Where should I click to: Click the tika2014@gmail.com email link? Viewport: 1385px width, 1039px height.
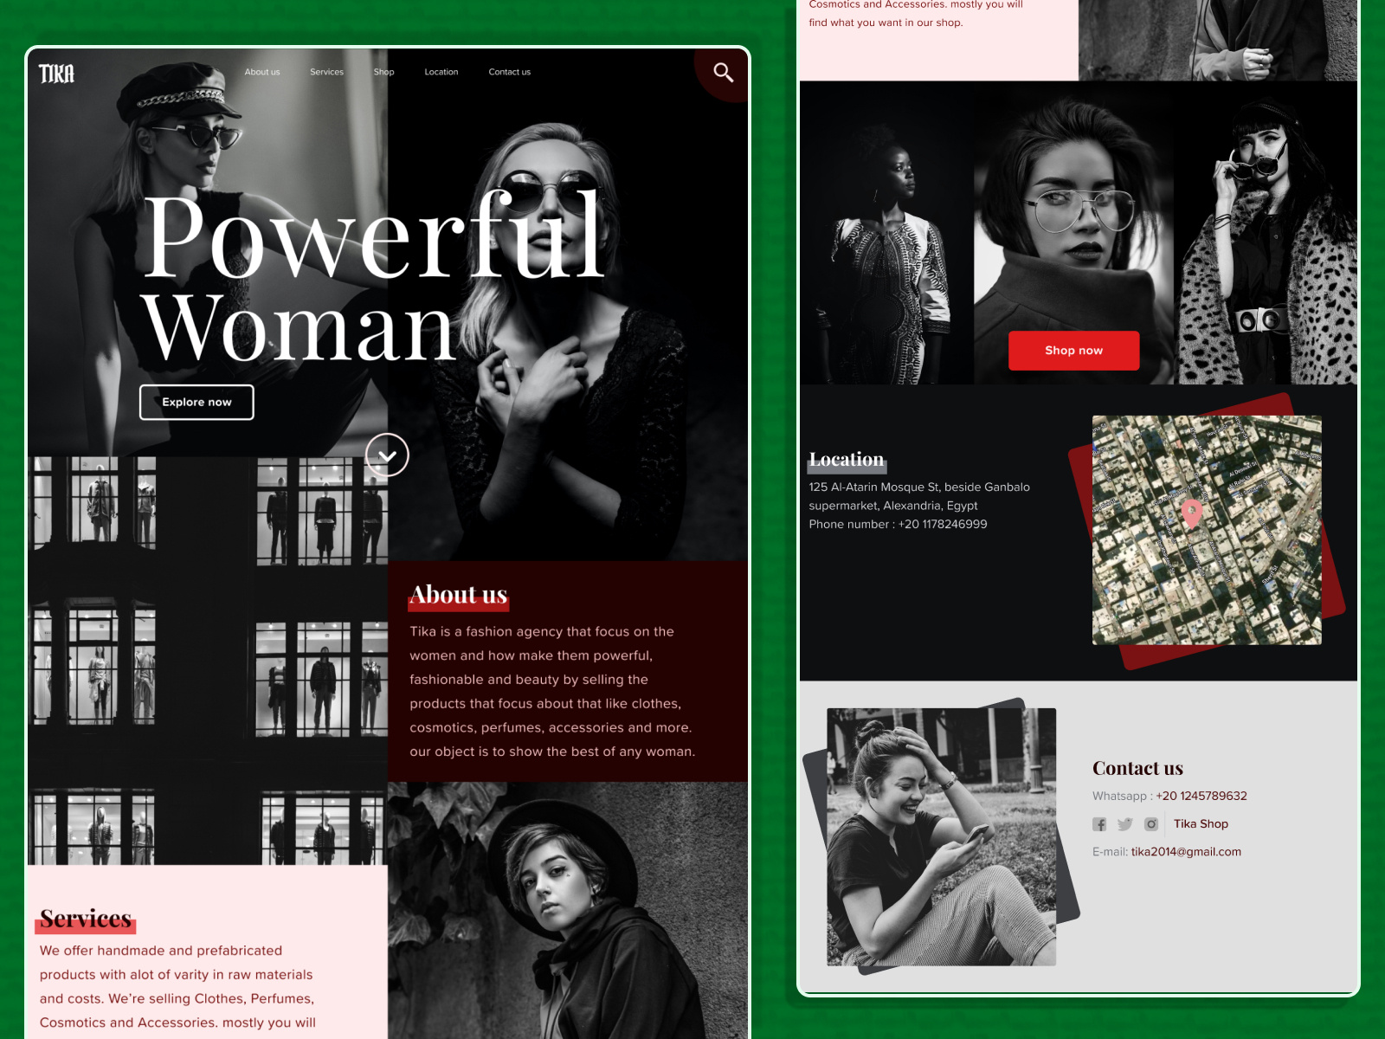pos(1187,851)
